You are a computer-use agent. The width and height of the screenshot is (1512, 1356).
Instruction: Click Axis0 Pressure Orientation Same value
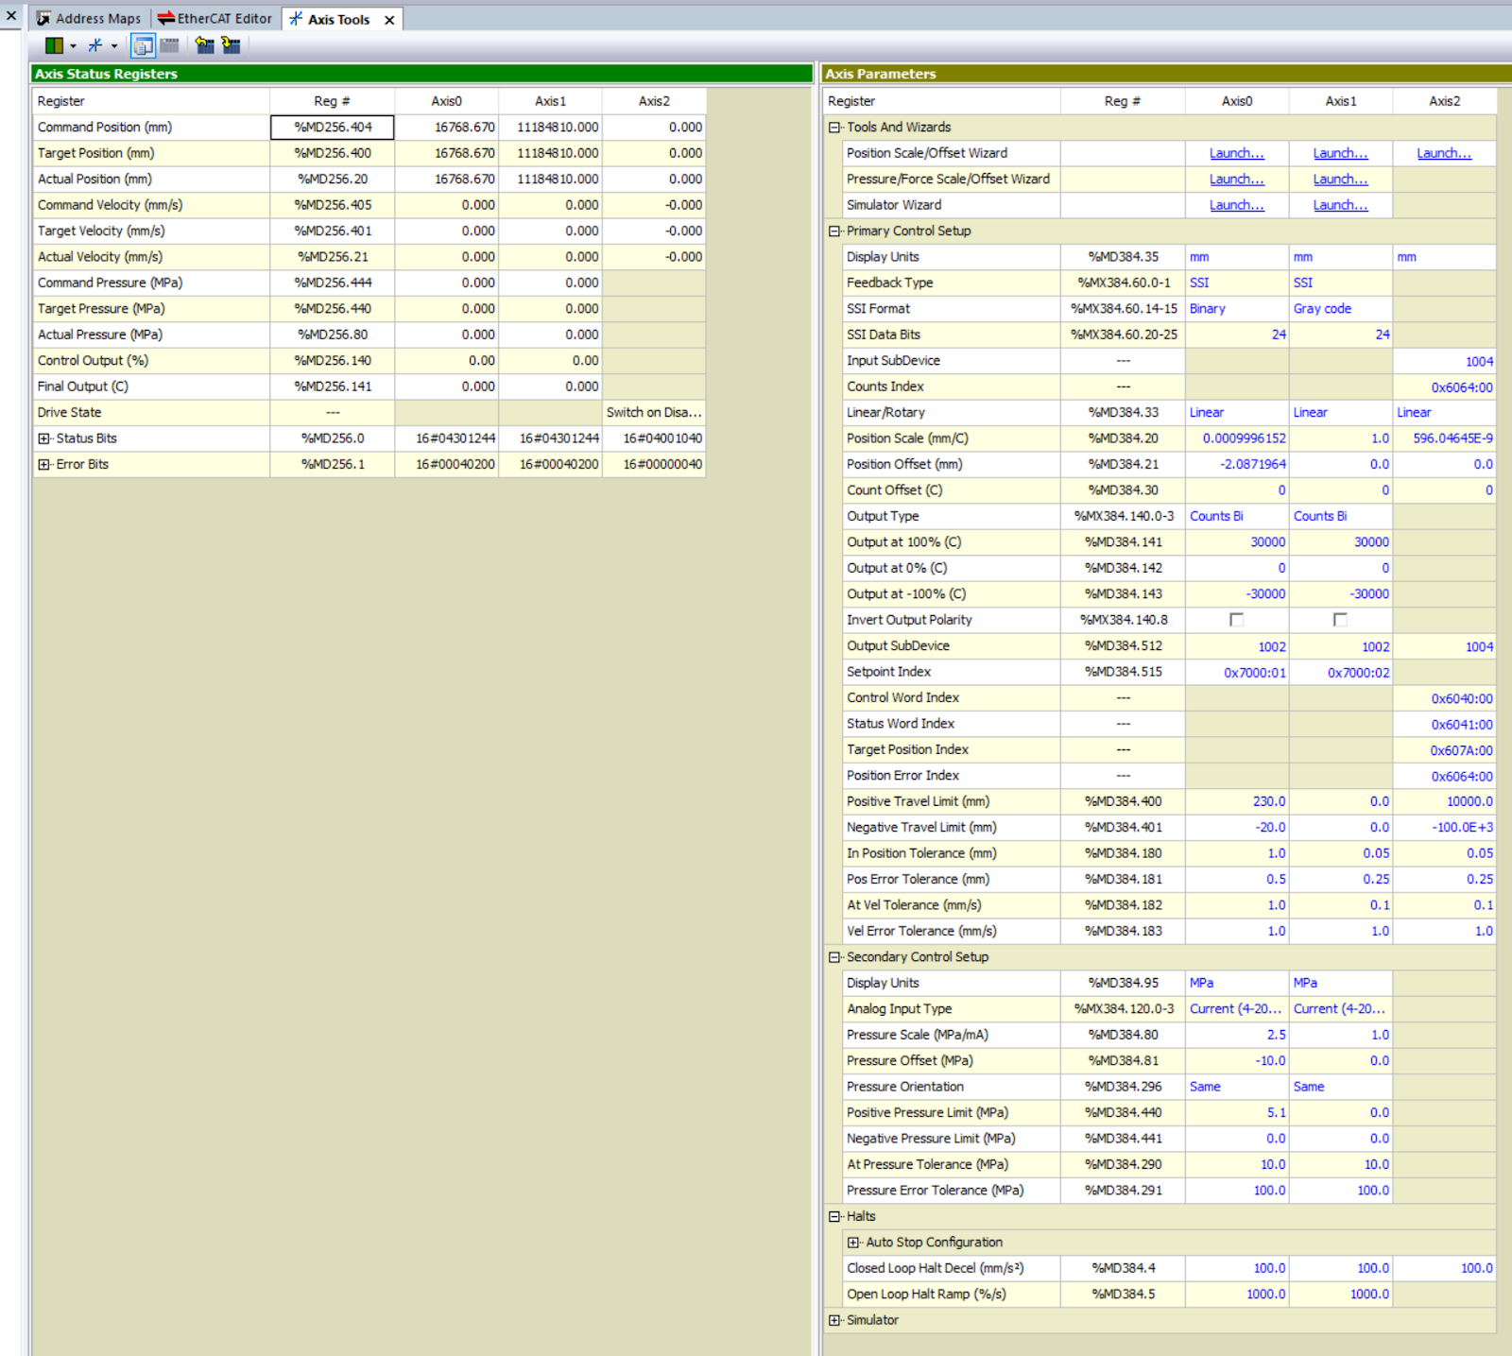tap(1237, 1087)
